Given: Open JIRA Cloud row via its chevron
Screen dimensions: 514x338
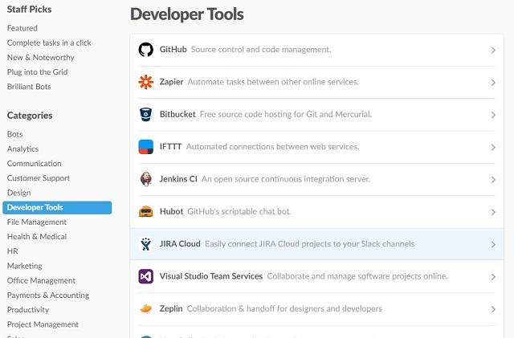Looking at the screenshot, I should click(x=493, y=245).
